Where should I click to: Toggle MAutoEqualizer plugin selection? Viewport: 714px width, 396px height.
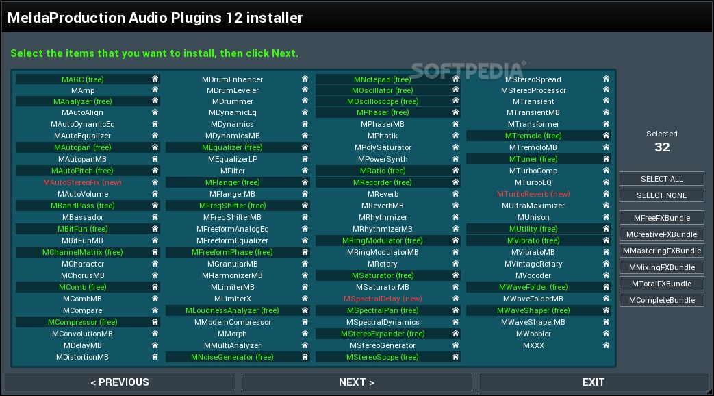click(82, 136)
